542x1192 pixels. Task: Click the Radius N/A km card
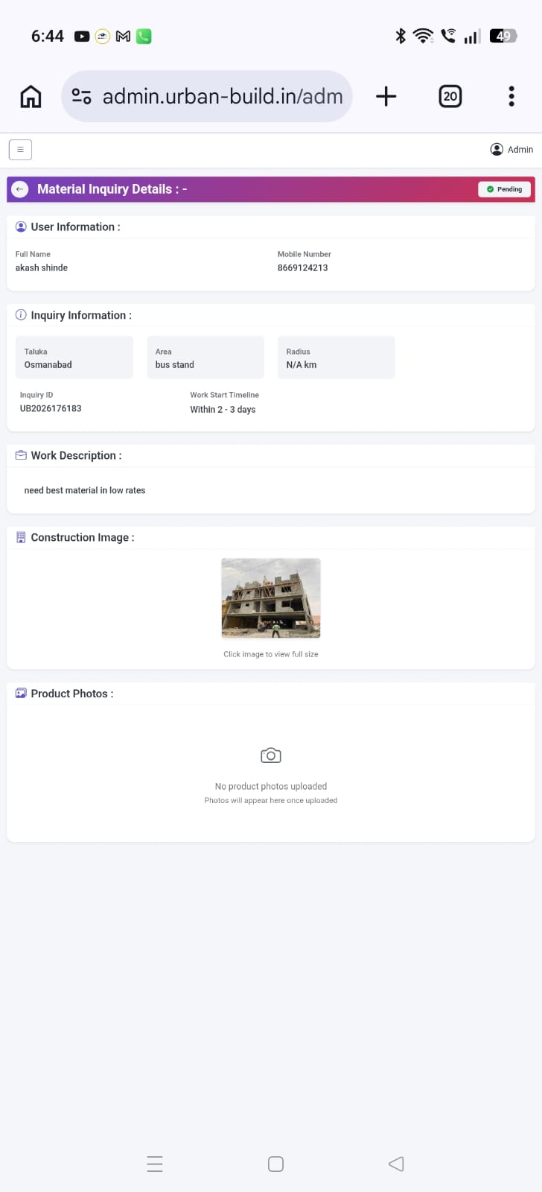click(x=337, y=358)
